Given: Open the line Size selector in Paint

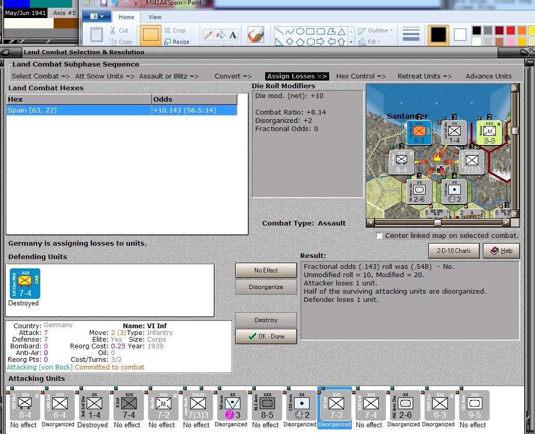Looking at the screenshot, I should pos(411,34).
